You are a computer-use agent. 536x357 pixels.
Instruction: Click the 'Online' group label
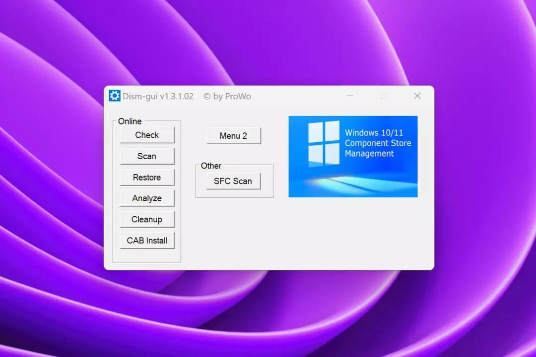pyautogui.click(x=130, y=121)
